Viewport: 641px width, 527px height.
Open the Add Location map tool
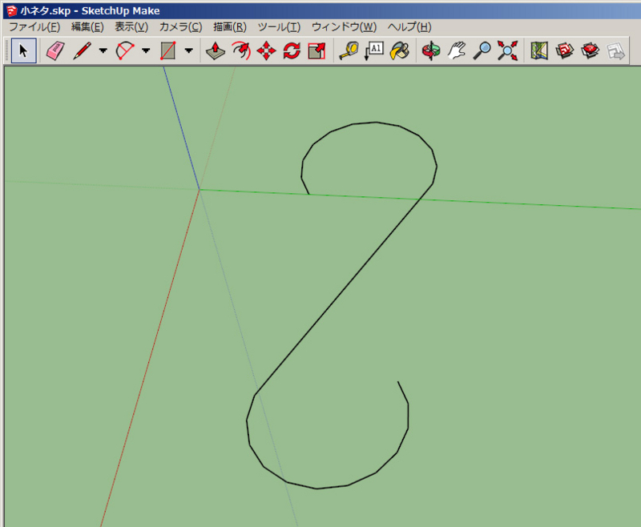click(x=540, y=50)
